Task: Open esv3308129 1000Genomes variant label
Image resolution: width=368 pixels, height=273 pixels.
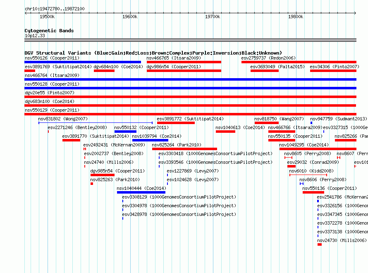Action: [x=179, y=197]
